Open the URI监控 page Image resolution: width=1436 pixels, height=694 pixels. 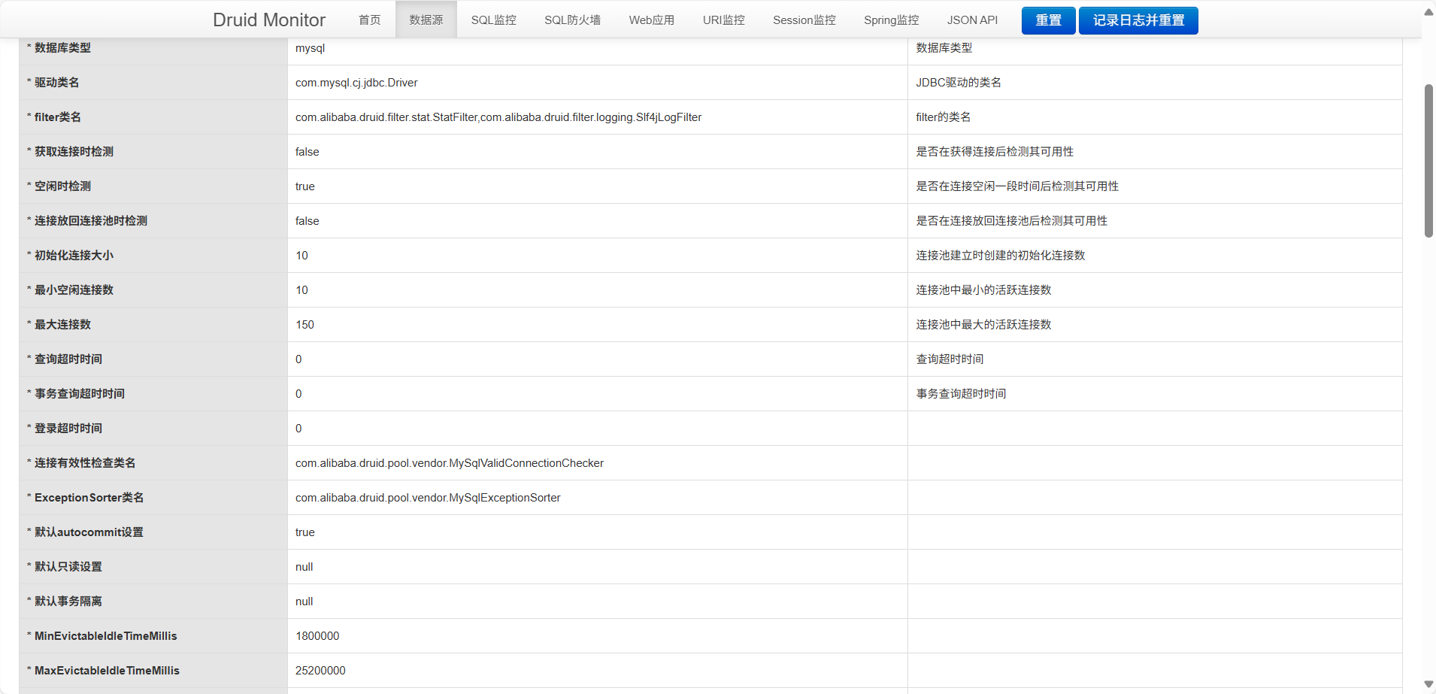point(723,20)
